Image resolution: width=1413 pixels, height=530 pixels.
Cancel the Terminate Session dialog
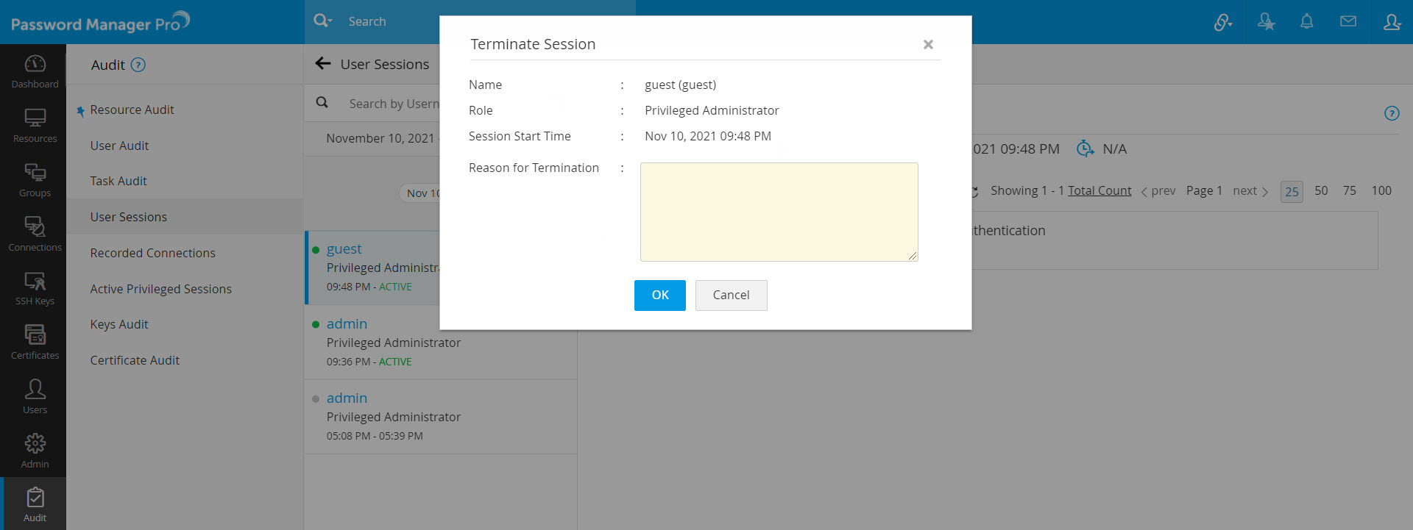tap(730, 295)
